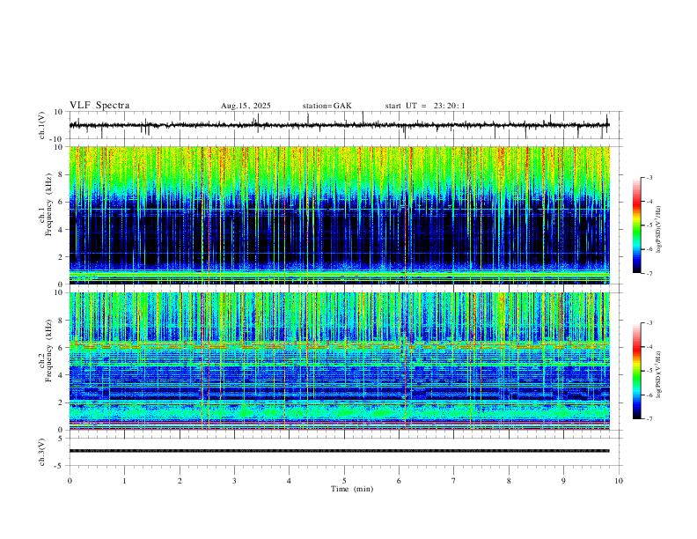Image resolution: width=697 pixels, height=539 pixels.
Task: Click the ch.1 spectrogram color bar
Action: coord(637,225)
